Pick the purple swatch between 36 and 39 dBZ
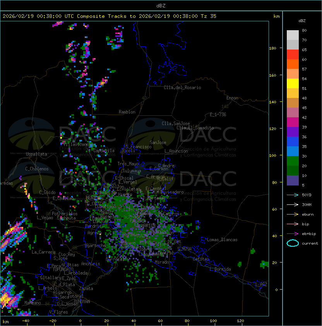 pos(293,132)
